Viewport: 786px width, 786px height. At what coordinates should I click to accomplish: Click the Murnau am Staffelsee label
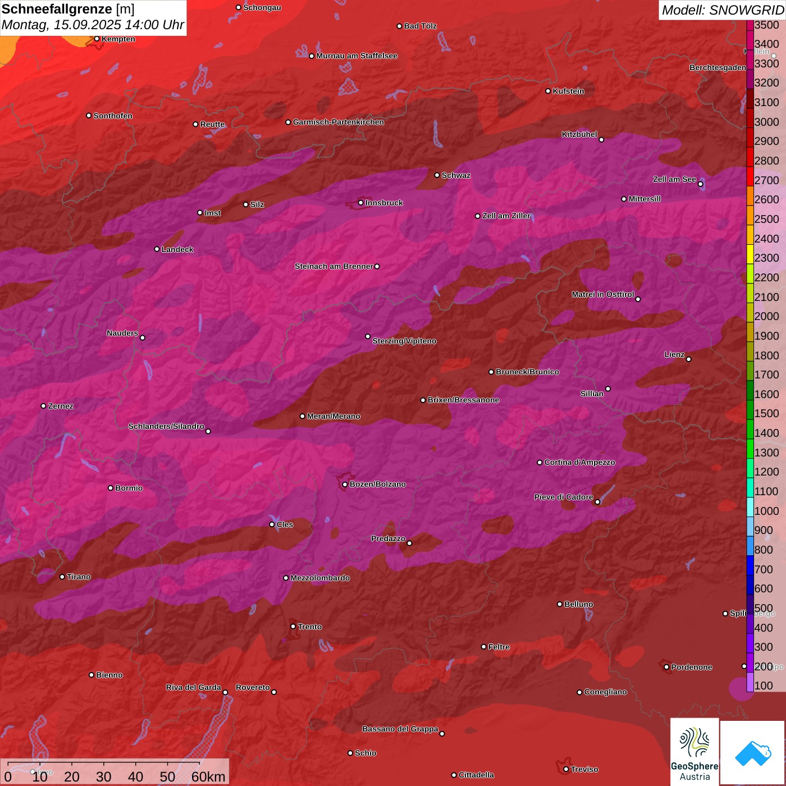click(x=357, y=56)
